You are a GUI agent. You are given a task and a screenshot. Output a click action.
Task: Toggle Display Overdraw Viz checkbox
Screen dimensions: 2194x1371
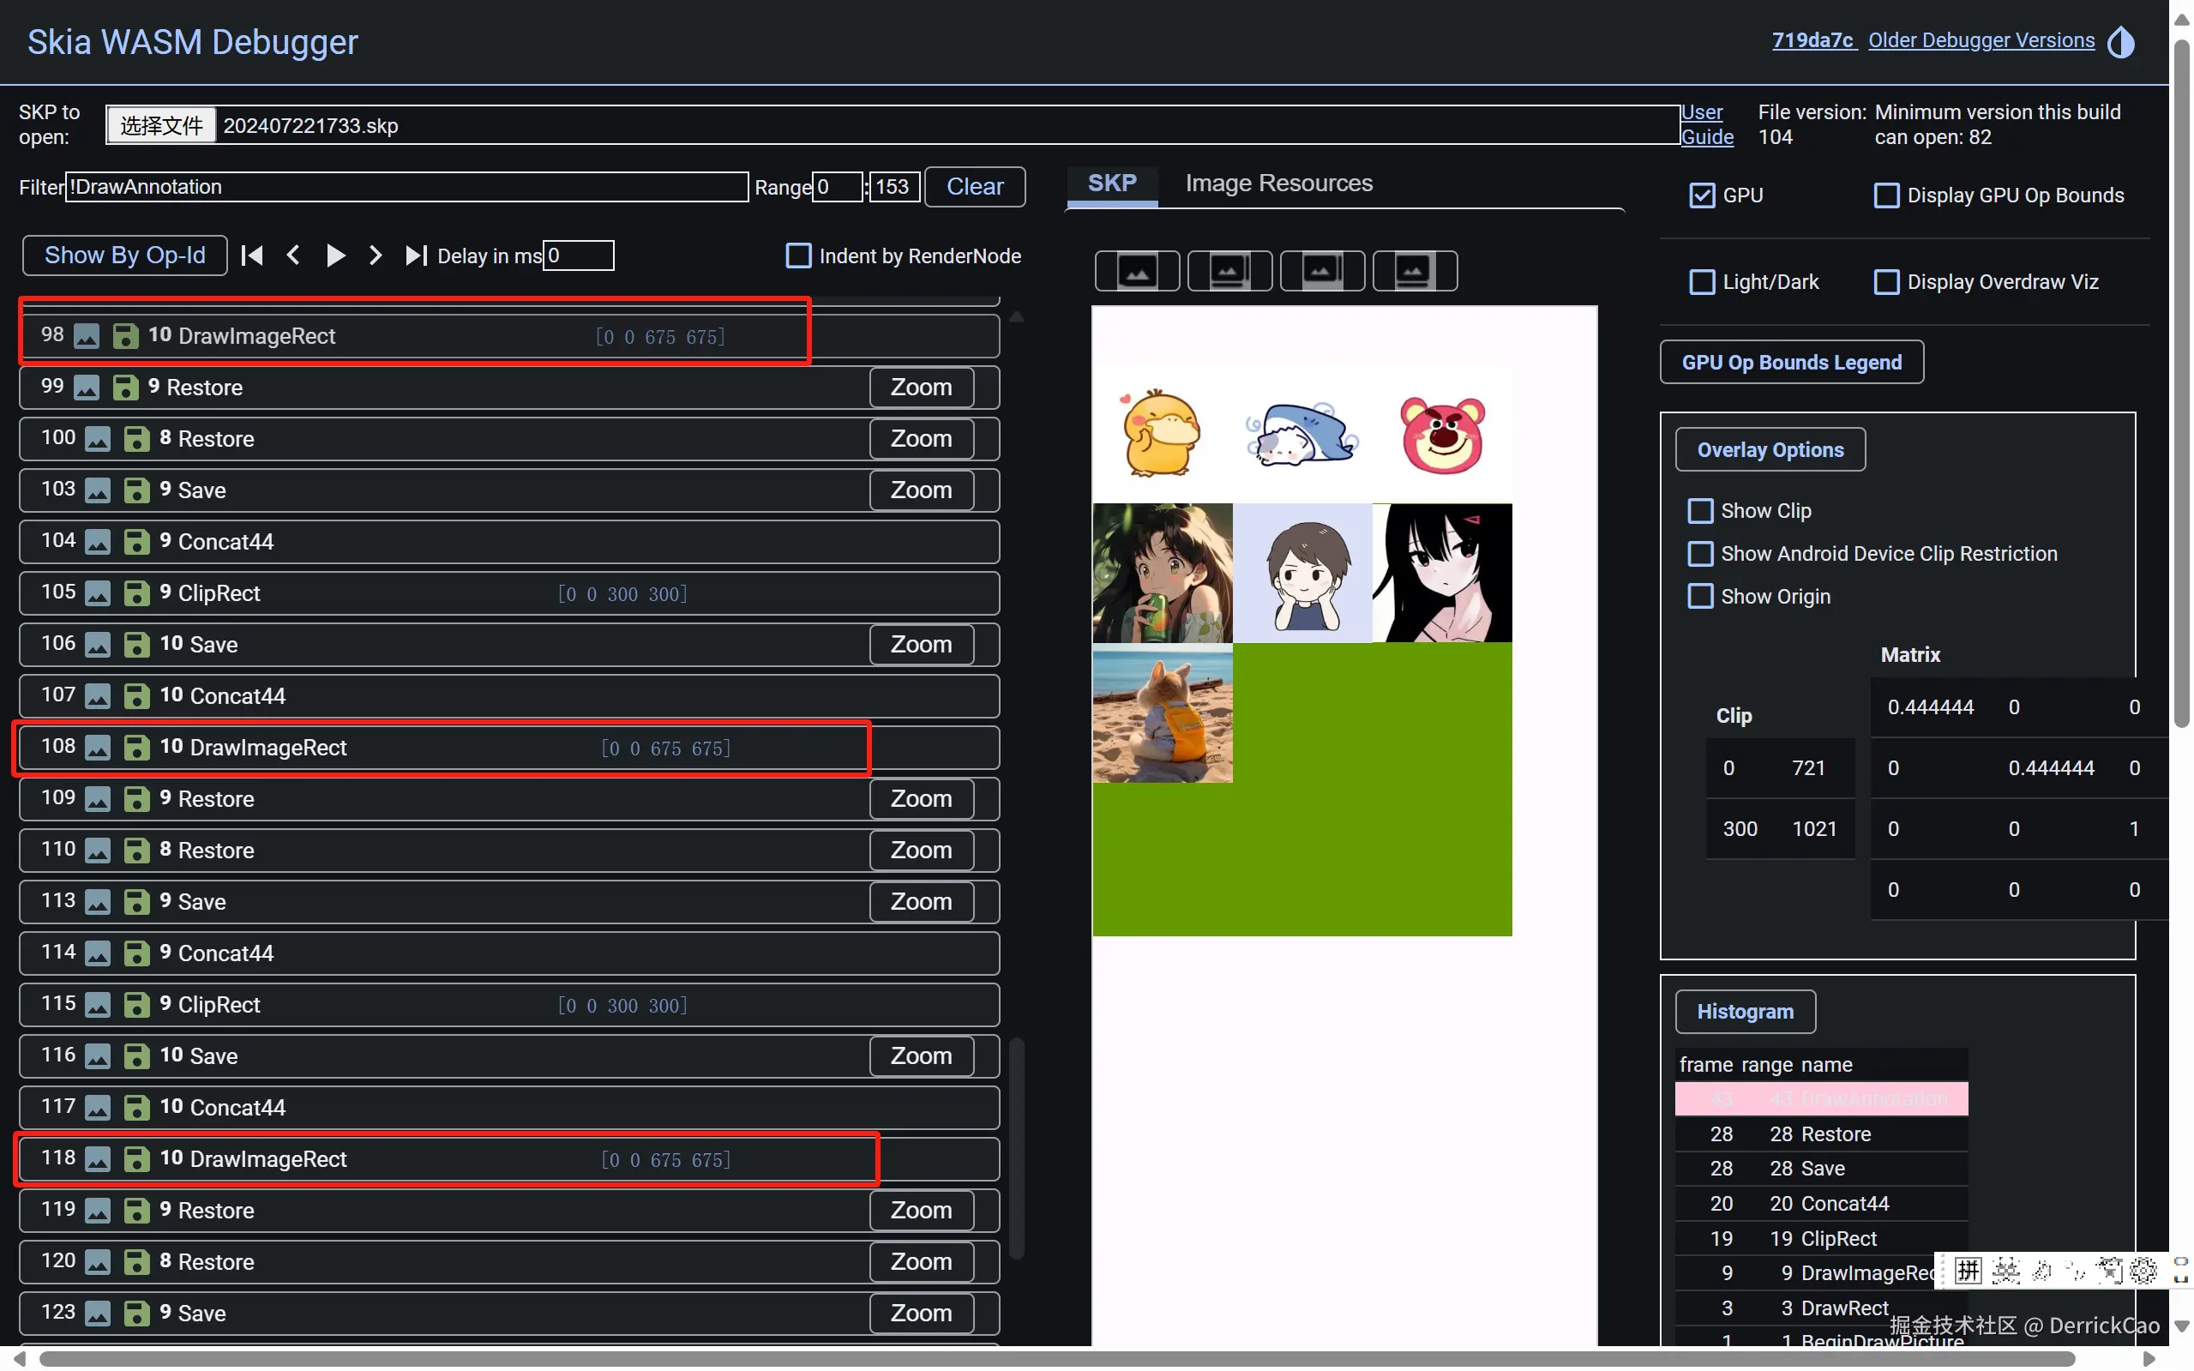click(1885, 282)
